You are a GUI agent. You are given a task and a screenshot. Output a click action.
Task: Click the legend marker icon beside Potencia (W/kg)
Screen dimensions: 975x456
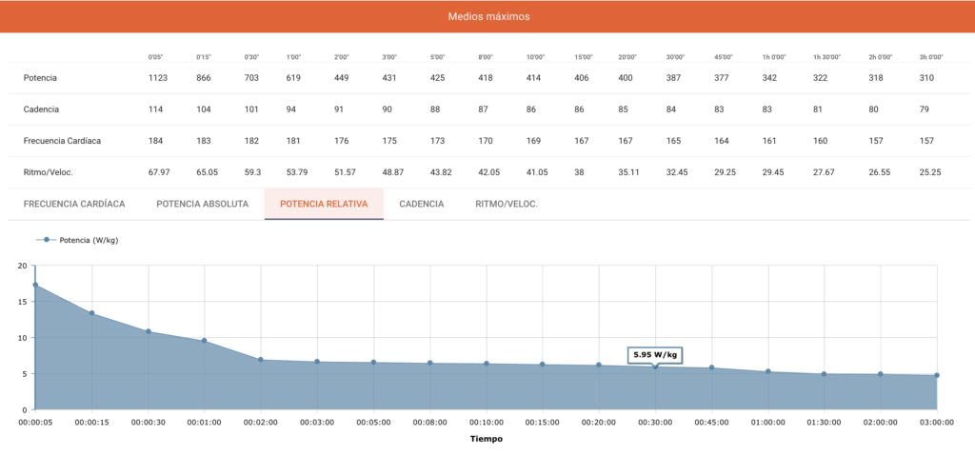pyautogui.click(x=46, y=240)
